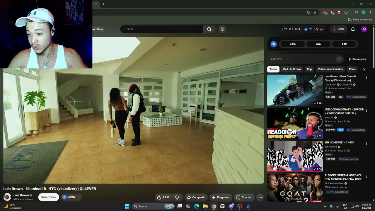Open YouTube notifications bell
Viewport: 375px width, 211px height.
tap(353, 29)
